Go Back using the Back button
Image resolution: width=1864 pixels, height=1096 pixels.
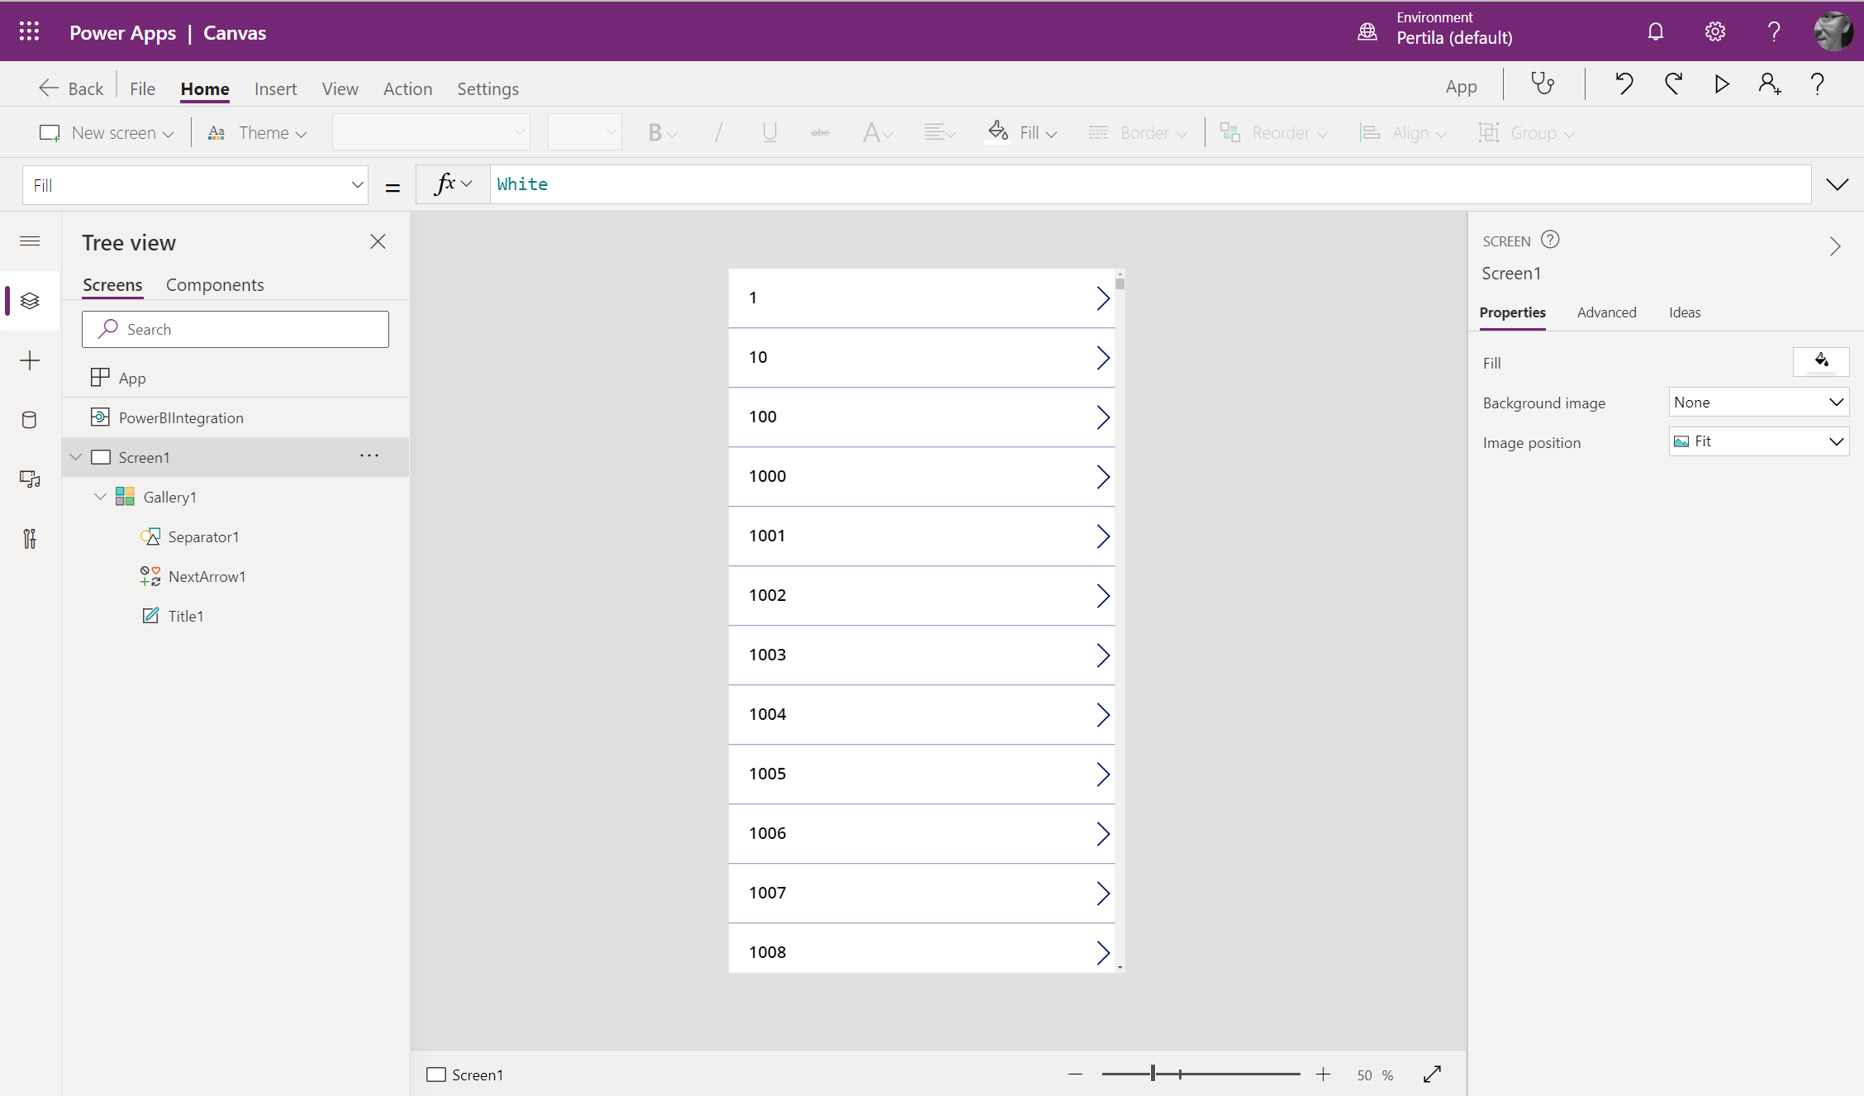point(71,88)
